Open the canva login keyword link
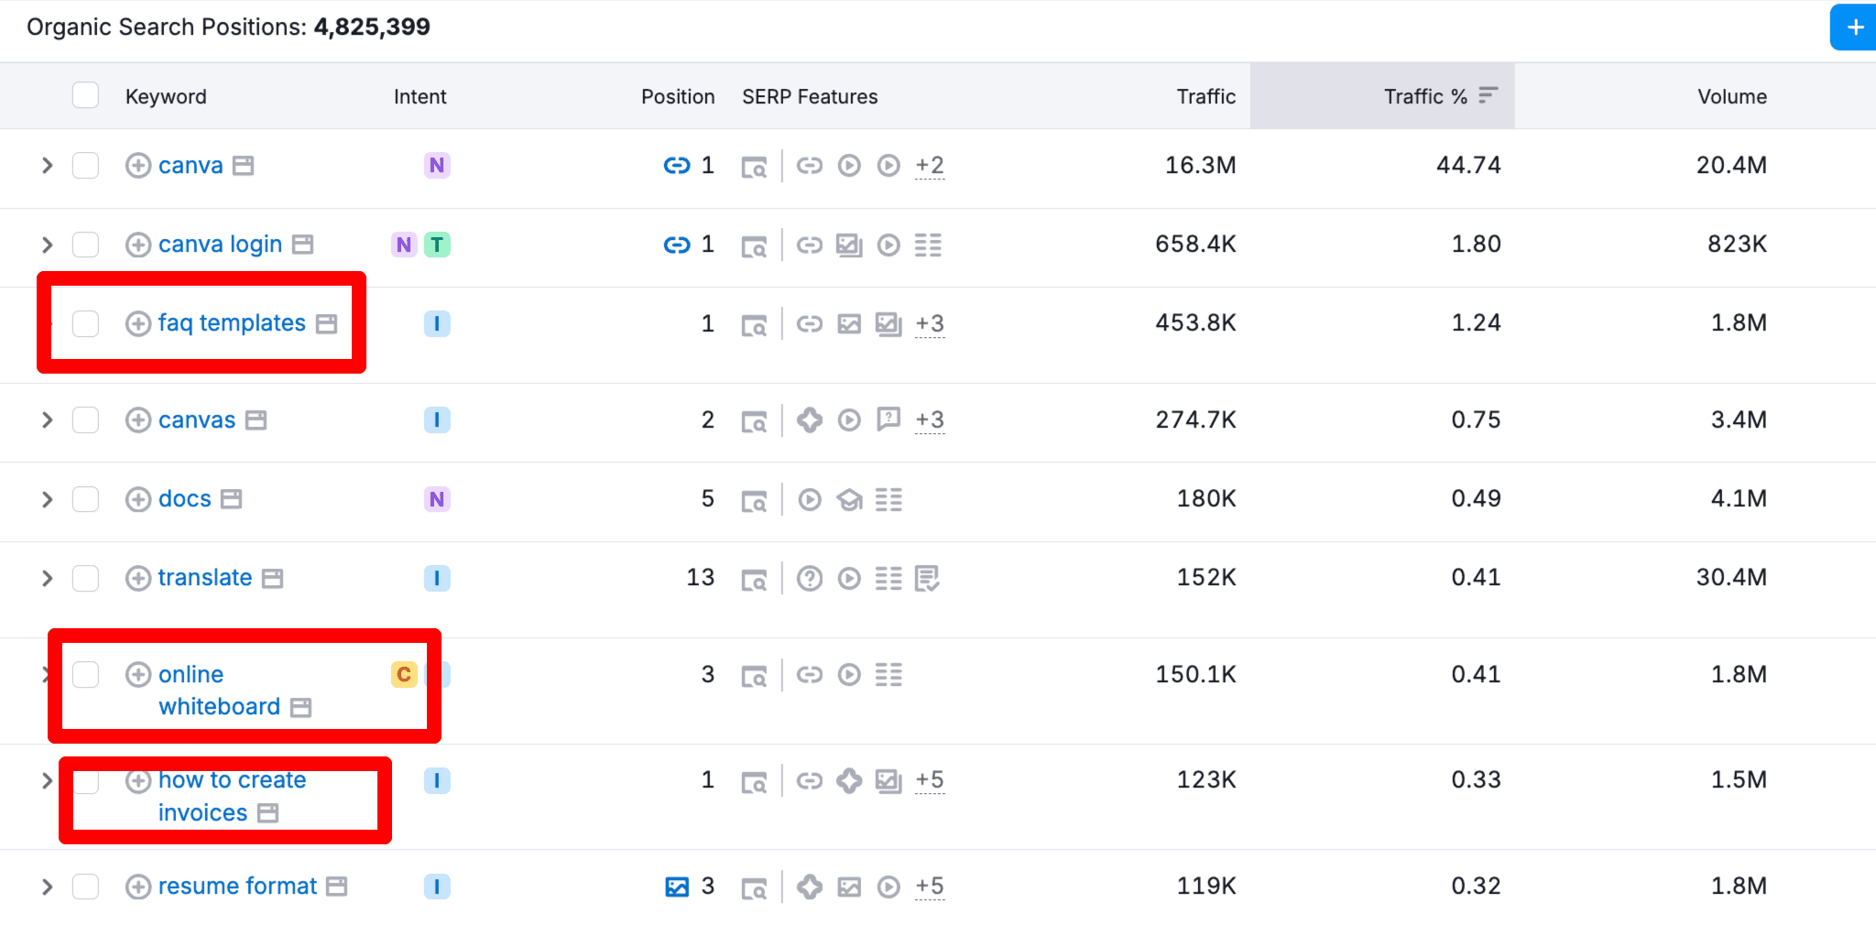 coord(220,245)
